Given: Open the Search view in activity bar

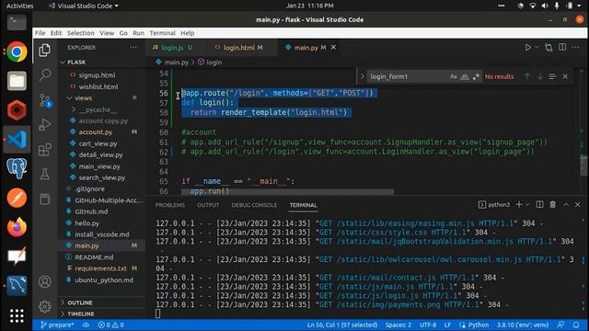Looking at the screenshot, I should point(45,74).
